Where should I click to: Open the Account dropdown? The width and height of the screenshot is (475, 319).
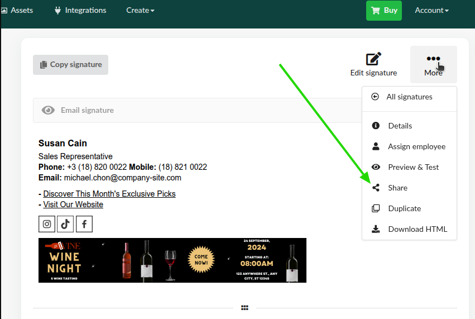point(431,11)
